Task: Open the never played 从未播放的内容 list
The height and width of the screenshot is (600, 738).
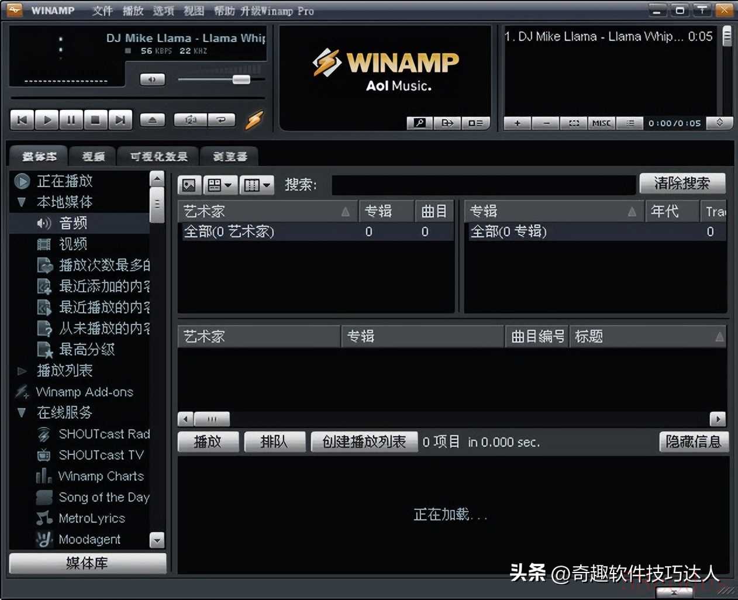Action: (x=104, y=328)
